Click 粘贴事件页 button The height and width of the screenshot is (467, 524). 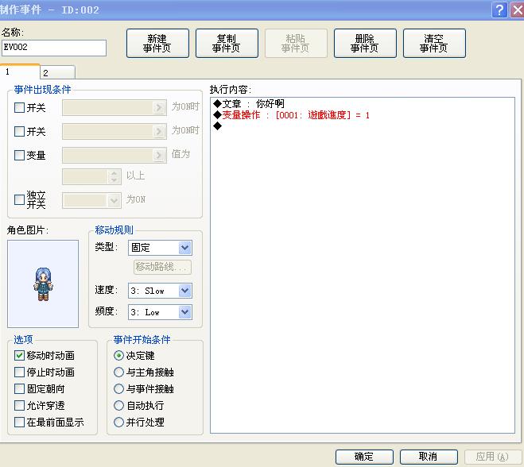click(x=296, y=44)
